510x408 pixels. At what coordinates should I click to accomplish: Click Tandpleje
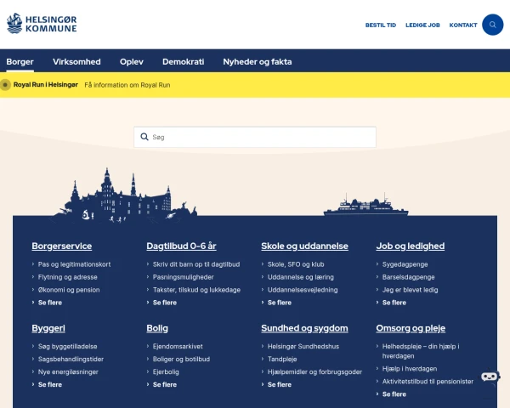pos(282,359)
